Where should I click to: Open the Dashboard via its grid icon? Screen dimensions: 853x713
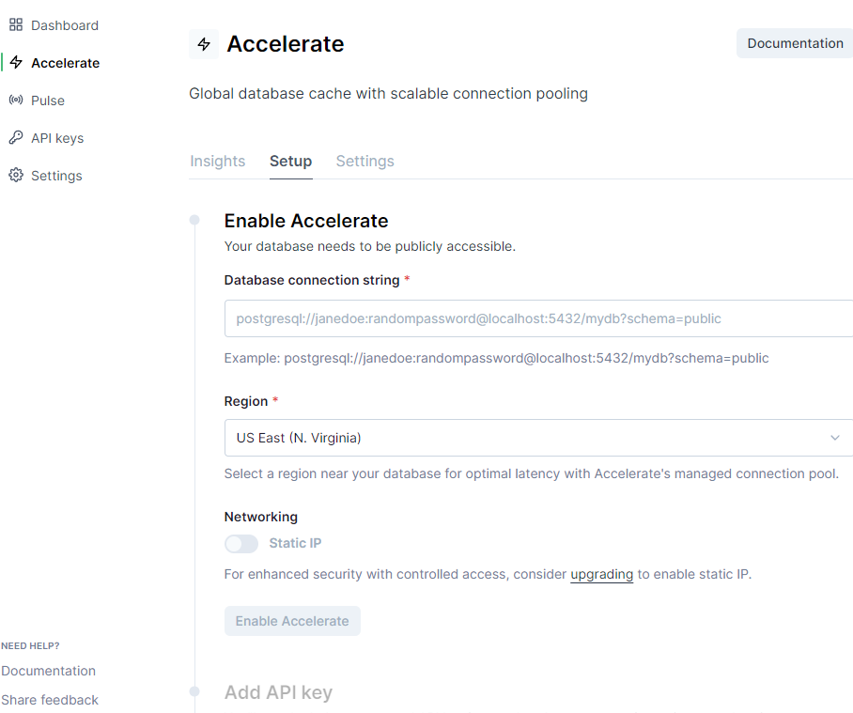tap(16, 24)
